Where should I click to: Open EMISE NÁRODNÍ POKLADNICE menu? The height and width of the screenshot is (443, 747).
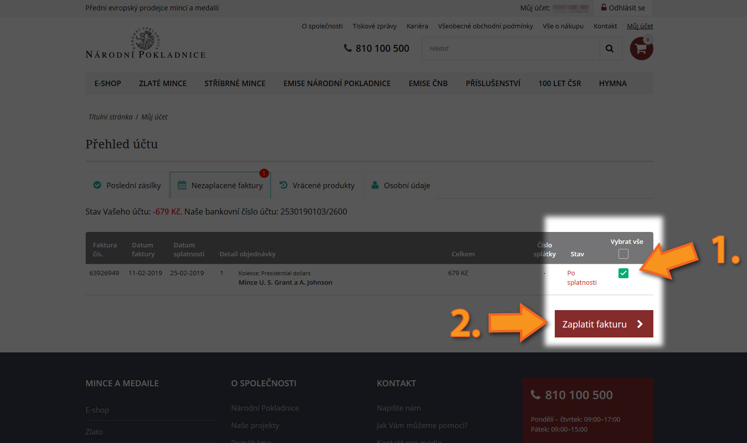[x=337, y=84]
